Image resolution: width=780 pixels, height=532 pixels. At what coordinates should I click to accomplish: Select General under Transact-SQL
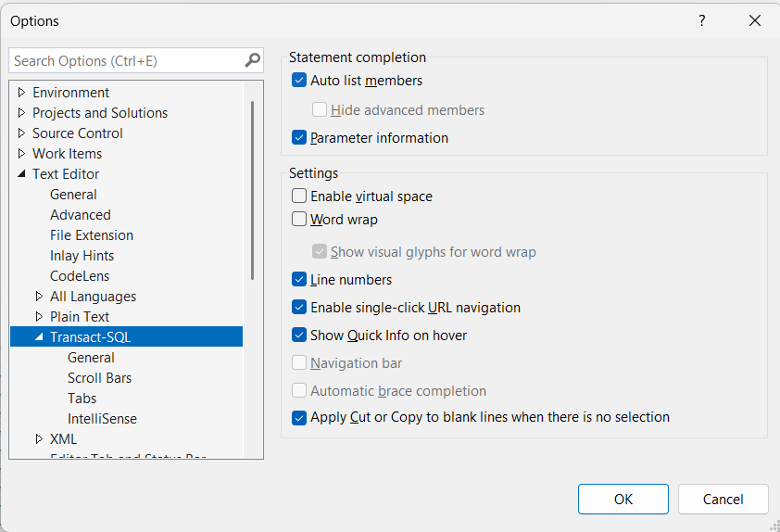(x=91, y=358)
